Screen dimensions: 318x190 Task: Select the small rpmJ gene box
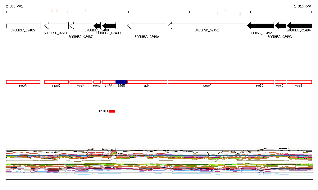[x=97, y=82]
